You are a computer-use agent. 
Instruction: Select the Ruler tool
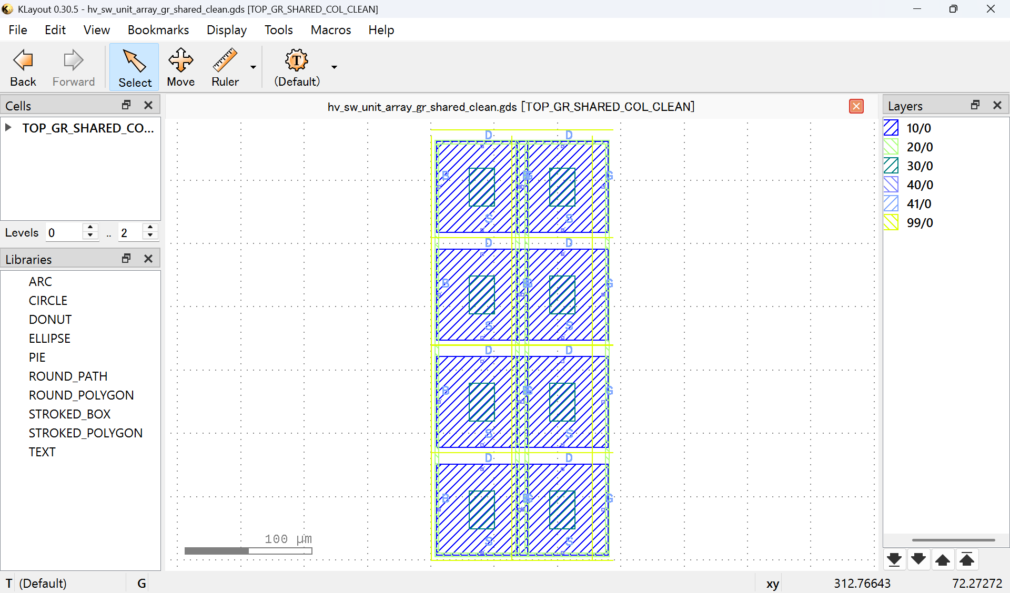tap(225, 67)
